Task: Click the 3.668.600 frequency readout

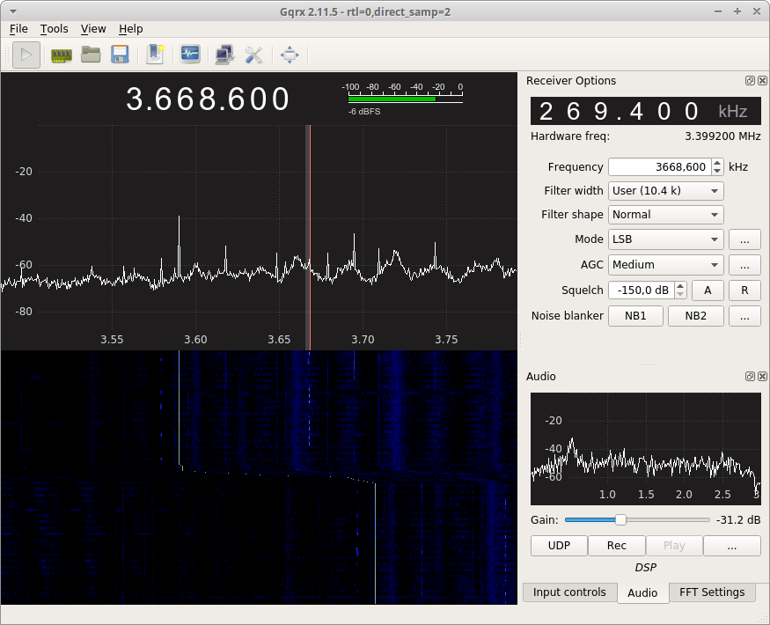Action: pyautogui.click(x=208, y=99)
